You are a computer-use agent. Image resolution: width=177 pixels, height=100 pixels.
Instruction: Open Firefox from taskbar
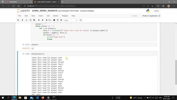[43, 97]
